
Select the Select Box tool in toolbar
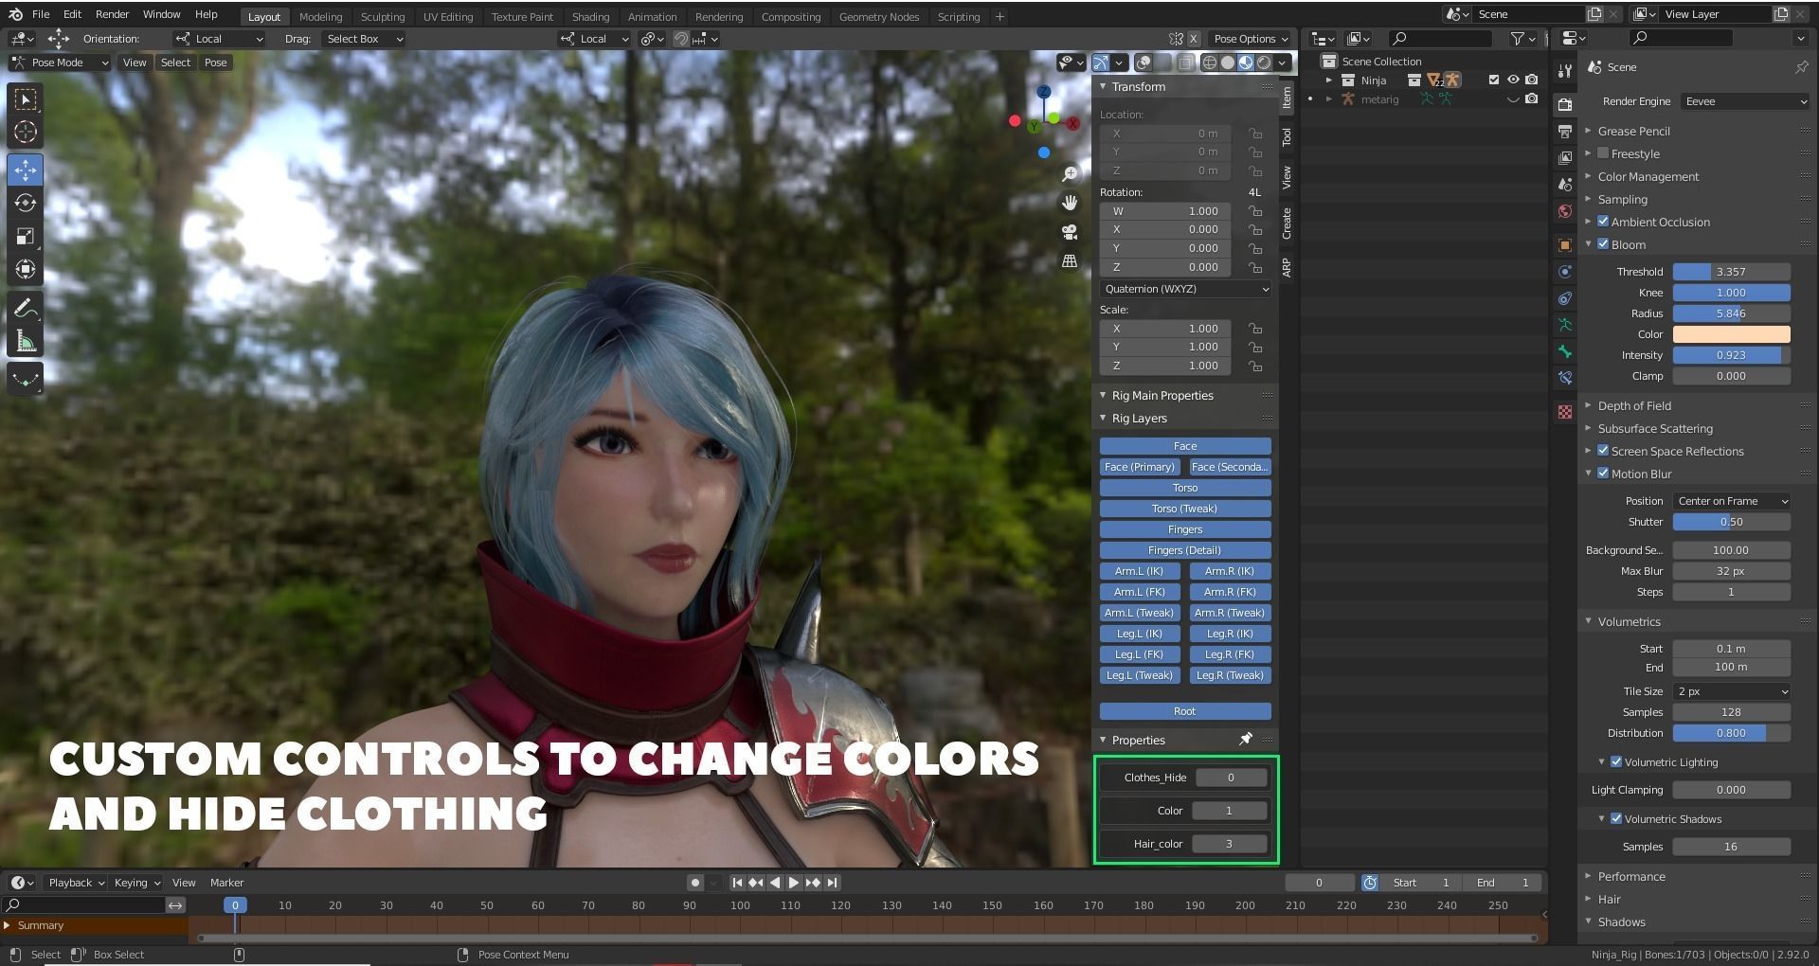[26, 99]
